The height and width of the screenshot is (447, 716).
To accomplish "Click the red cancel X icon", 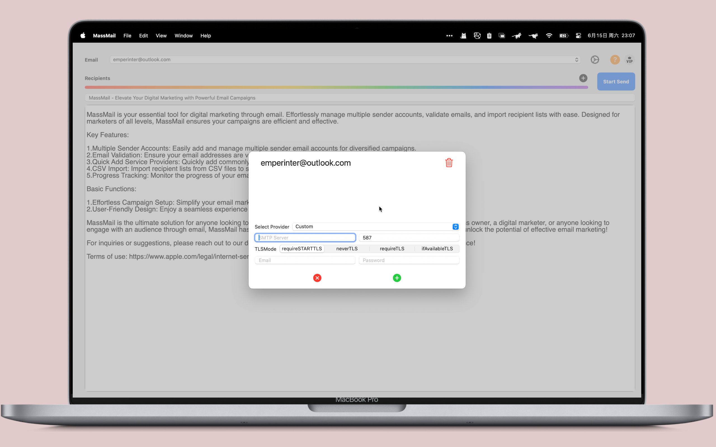I will coord(317,278).
